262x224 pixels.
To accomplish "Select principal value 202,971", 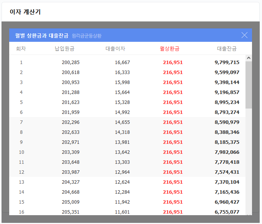I will point(71,142).
